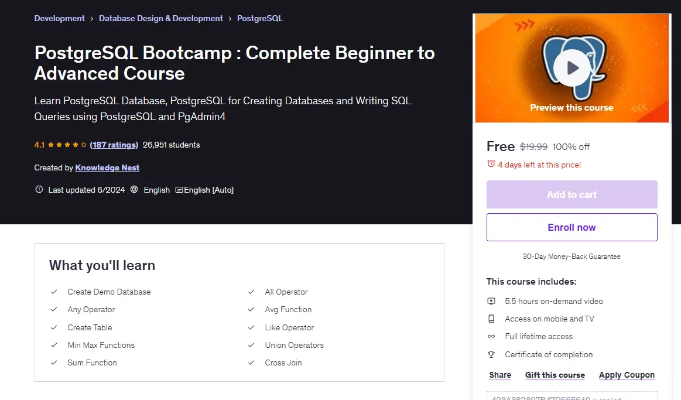The height and width of the screenshot is (400, 681).
Task: Click Apply Coupon
Action: tap(627, 375)
